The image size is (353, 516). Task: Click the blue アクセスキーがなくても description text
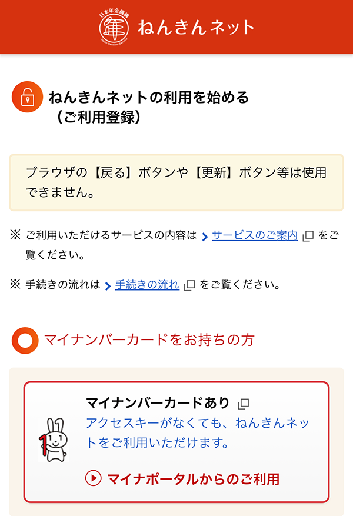pos(198,432)
